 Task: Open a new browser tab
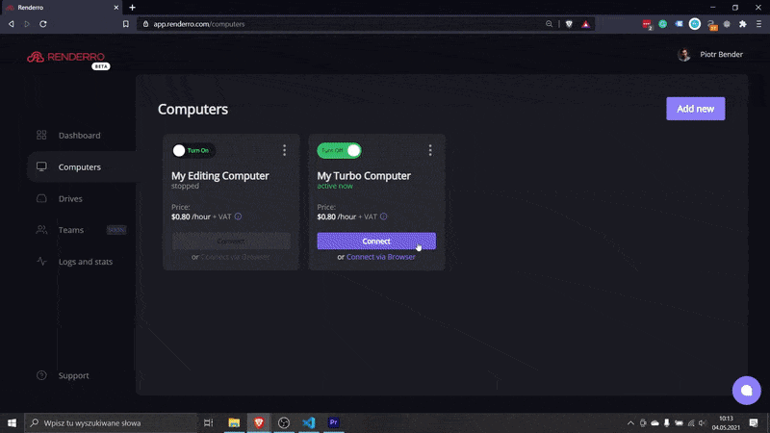point(132,8)
